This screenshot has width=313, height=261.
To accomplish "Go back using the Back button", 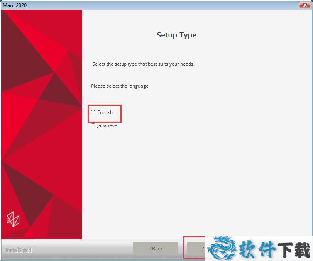I will click(155, 249).
